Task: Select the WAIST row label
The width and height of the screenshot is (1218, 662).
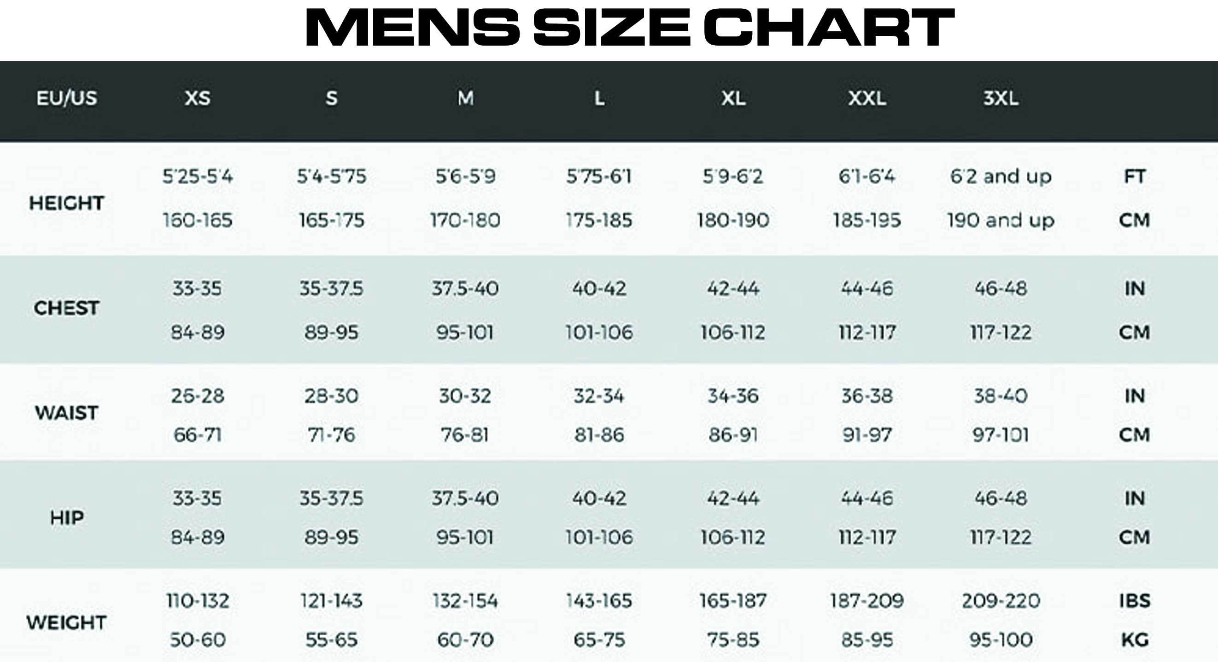Action: coord(67,413)
